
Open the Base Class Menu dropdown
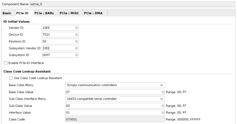[115, 85]
